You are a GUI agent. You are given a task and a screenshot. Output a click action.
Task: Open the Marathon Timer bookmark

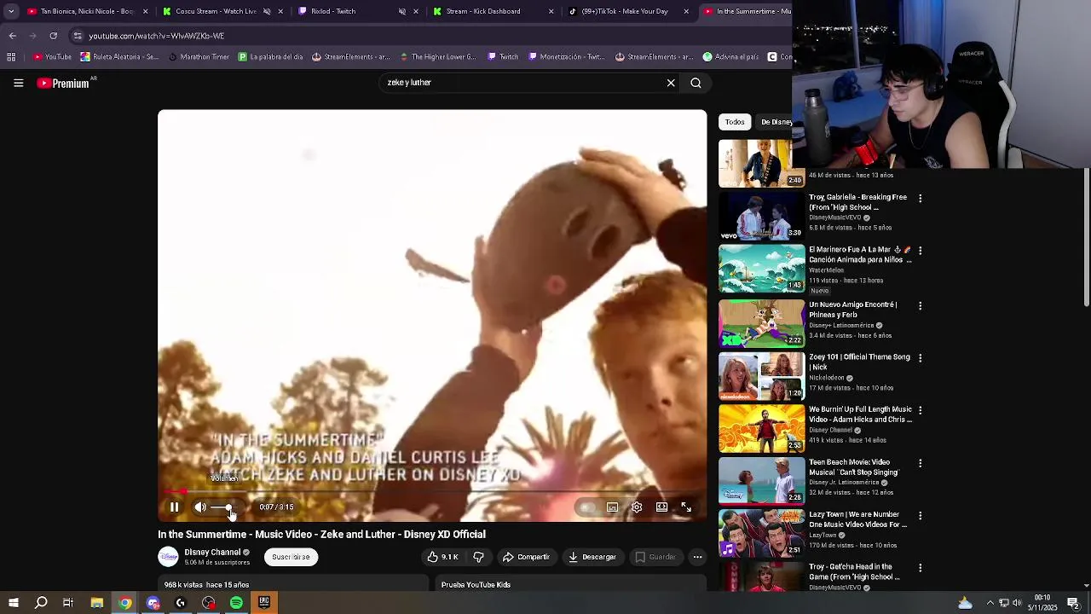pyautogui.click(x=199, y=57)
